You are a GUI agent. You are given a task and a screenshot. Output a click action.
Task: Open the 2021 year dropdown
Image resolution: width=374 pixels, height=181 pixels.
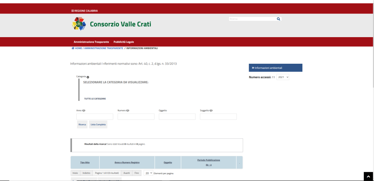283,77
